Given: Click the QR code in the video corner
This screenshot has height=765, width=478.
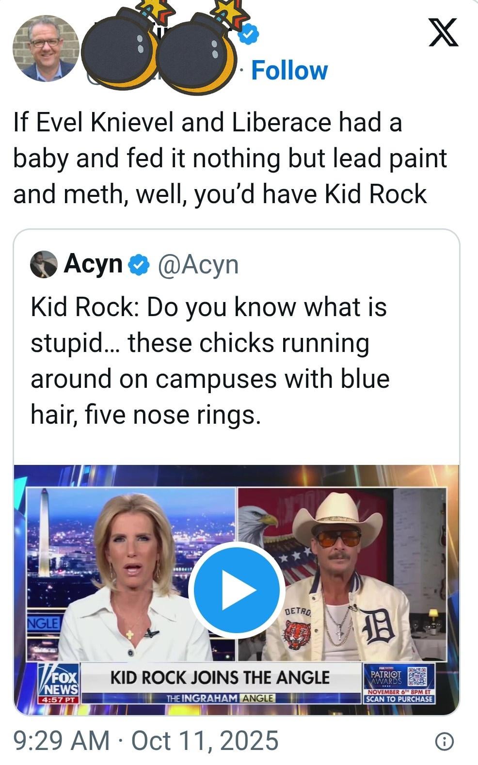Looking at the screenshot, I should [417, 677].
